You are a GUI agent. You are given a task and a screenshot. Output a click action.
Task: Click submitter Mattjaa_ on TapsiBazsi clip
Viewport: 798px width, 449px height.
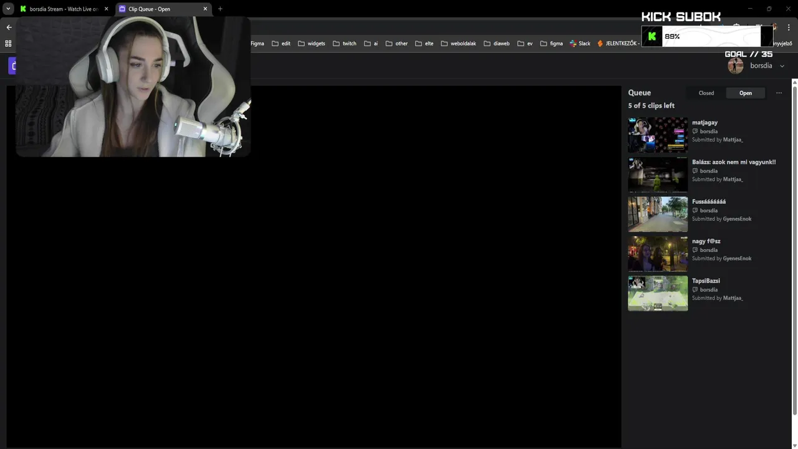[733, 298]
